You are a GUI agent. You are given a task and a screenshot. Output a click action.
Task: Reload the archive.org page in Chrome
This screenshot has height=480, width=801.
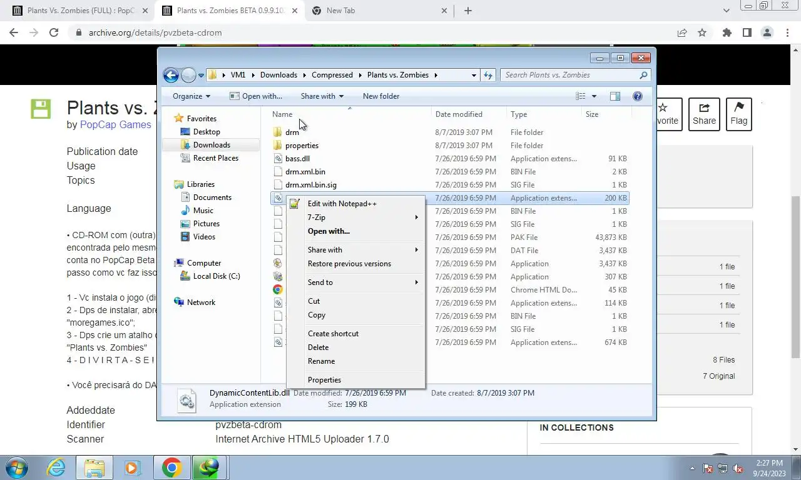coord(54,32)
